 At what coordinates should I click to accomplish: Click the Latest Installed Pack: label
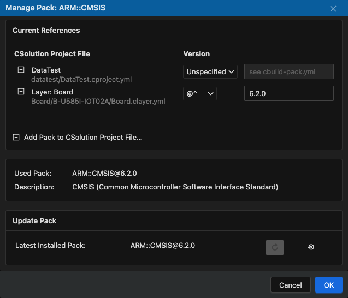(50, 245)
